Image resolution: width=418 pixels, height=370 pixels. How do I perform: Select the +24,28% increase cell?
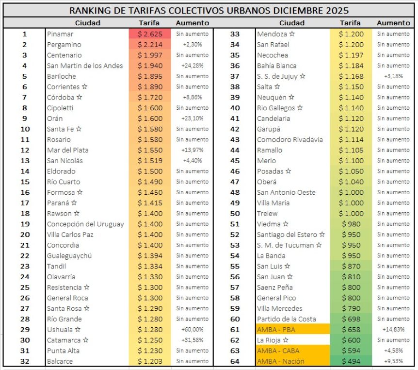coord(193,66)
